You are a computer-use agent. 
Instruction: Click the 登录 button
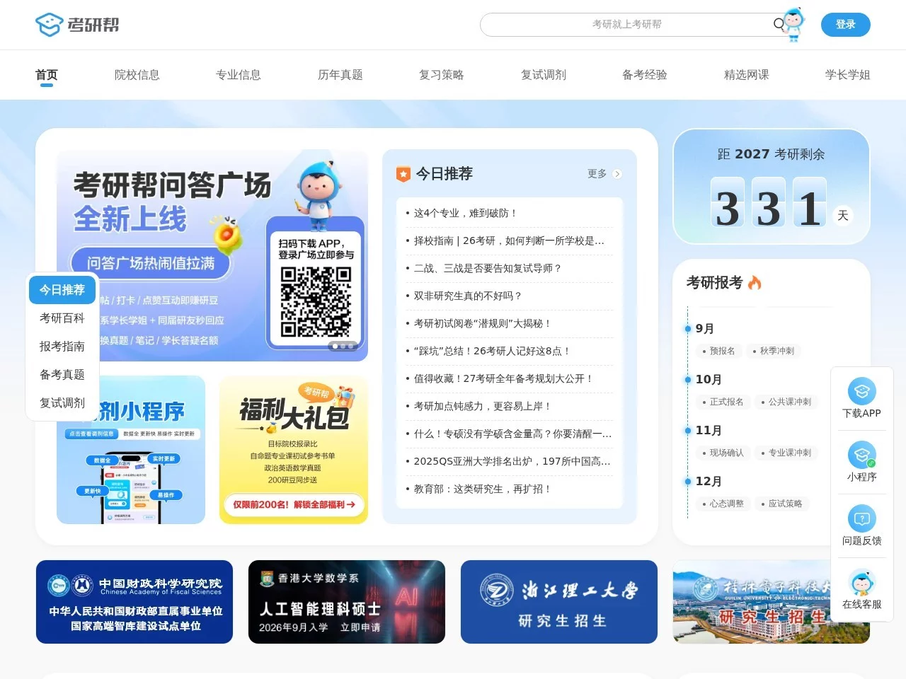click(x=845, y=25)
